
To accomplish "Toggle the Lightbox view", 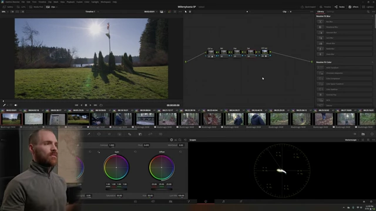I will click(x=368, y=7).
